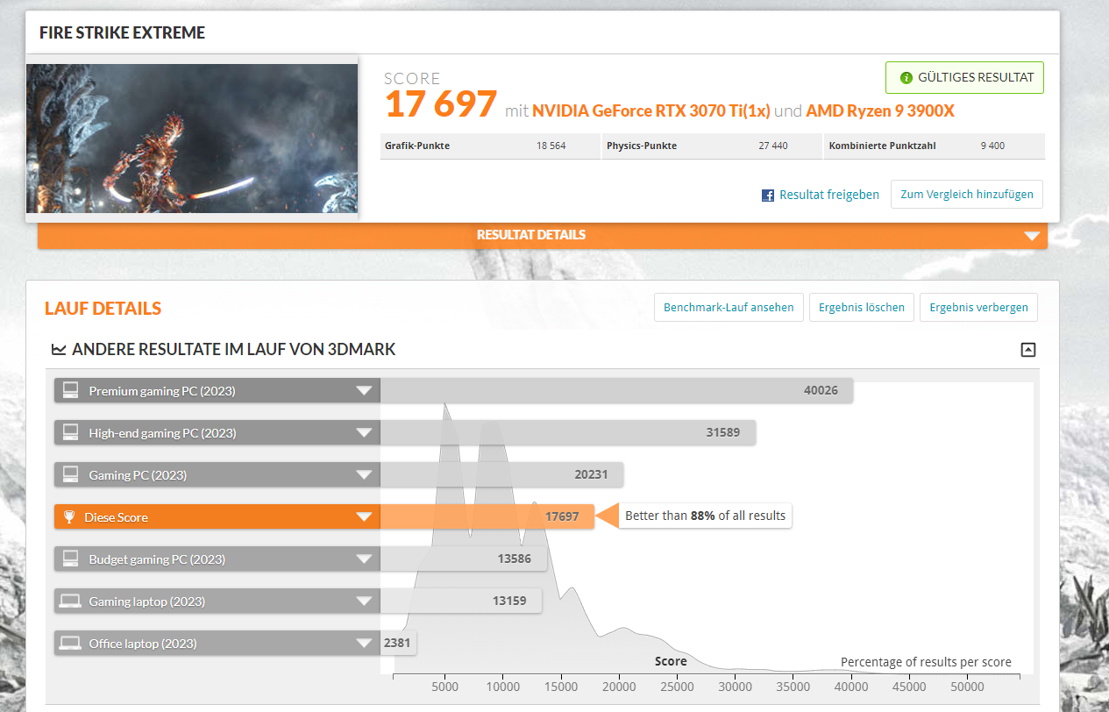Click the laptop icon of Gaming laptop (2023)
This screenshot has width=1109, height=712.
click(70, 601)
